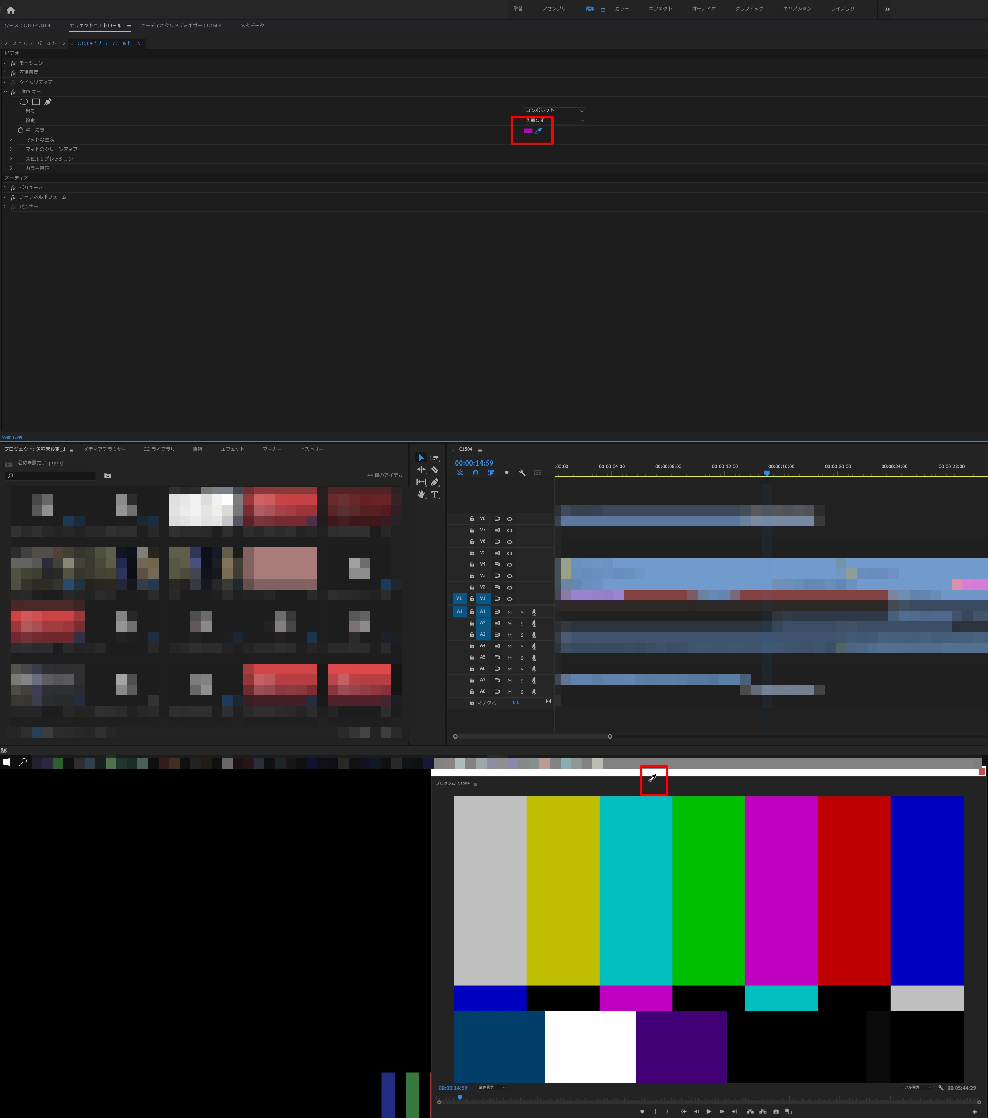Screen dimensions: 988x1118
Task: Draw a mask with the Ultra Key pen icon
Action: click(x=48, y=102)
